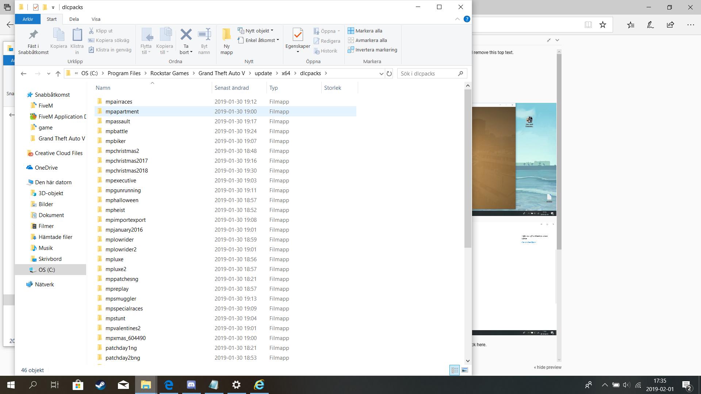Viewport: 701px width, 394px height.
Task: Rename mpapartment using Byt namn
Action: (204, 42)
